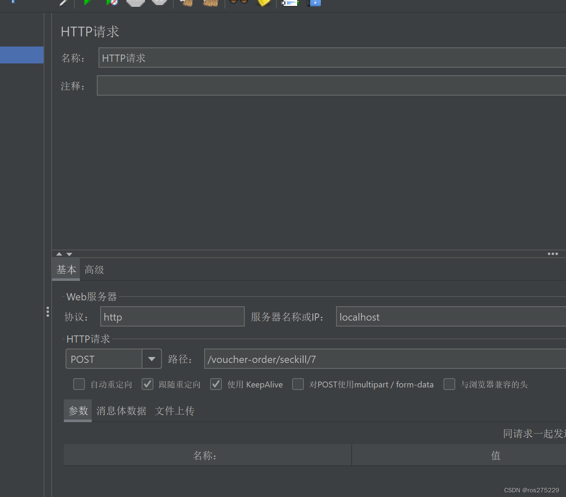Image resolution: width=566 pixels, height=497 pixels.
Task: Expand panel with small down arrow
Action: 69,254
